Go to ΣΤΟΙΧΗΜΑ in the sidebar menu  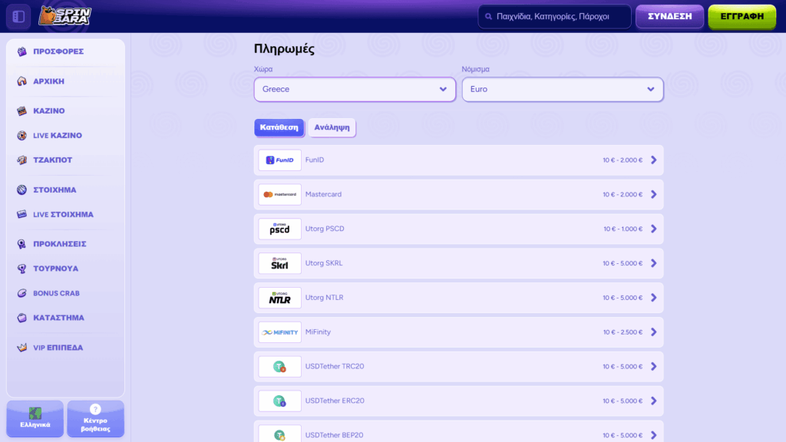pyautogui.click(x=54, y=190)
